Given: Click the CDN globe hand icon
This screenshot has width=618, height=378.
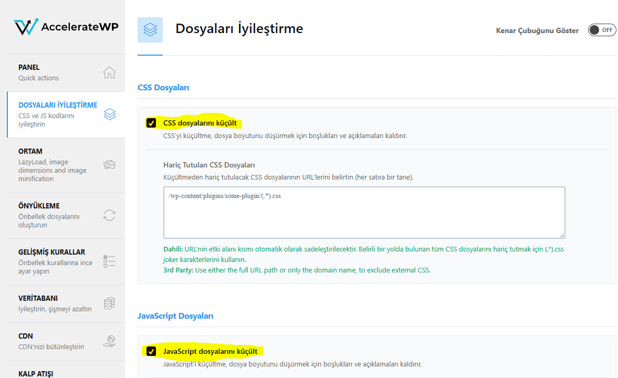Looking at the screenshot, I should coord(109,341).
